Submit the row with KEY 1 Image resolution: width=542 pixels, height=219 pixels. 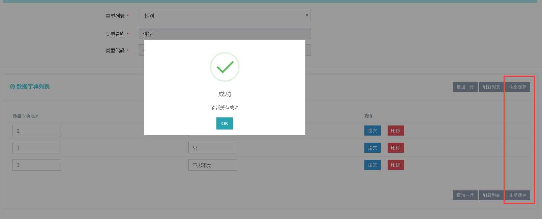[x=372, y=148]
